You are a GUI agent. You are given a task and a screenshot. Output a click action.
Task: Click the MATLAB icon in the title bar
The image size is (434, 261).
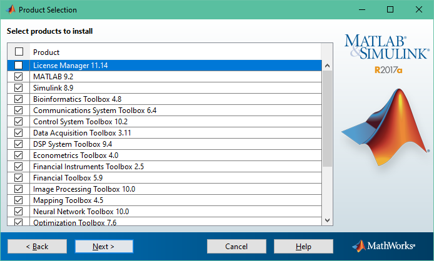point(11,9)
